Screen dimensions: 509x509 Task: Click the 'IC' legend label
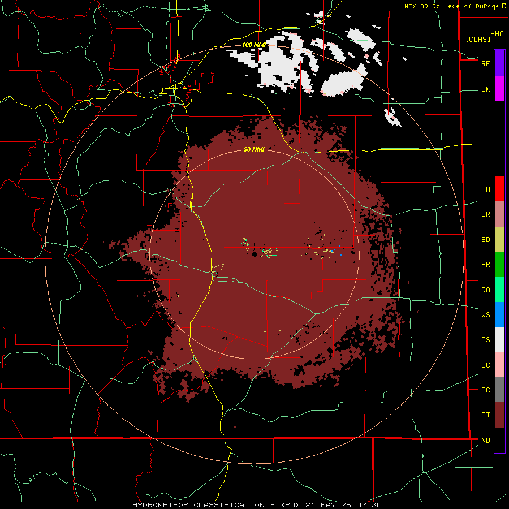tap(485, 365)
